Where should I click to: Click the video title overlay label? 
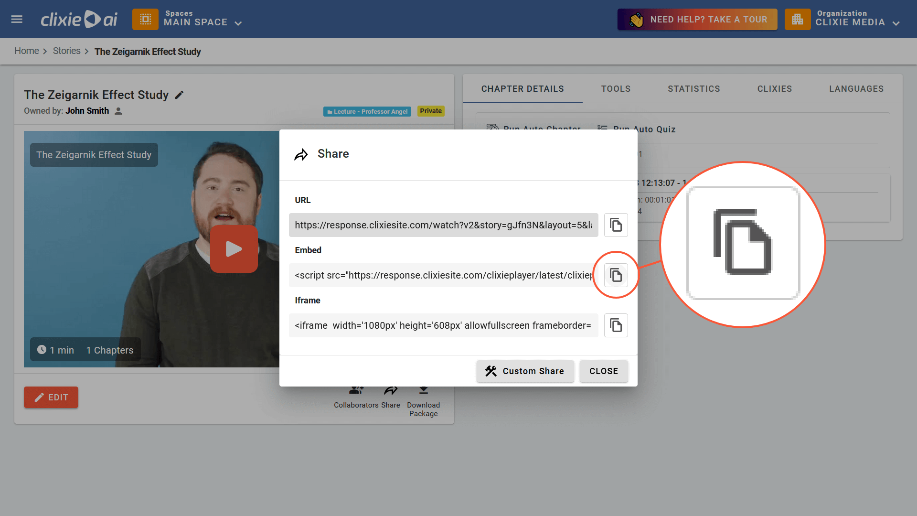click(x=94, y=155)
